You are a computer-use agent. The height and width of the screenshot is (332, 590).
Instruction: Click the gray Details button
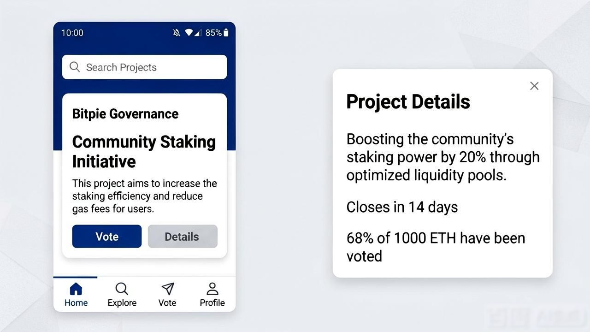pos(183,237)
